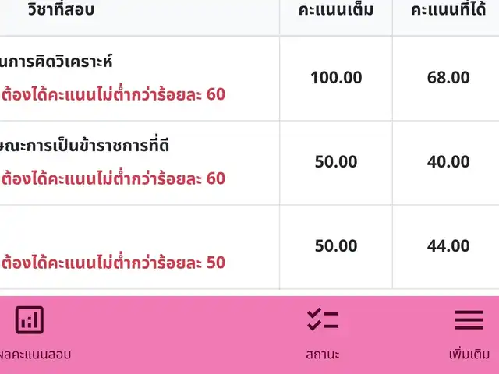
Task: Tap the สถานะ checklist icon
Action: 322,319
